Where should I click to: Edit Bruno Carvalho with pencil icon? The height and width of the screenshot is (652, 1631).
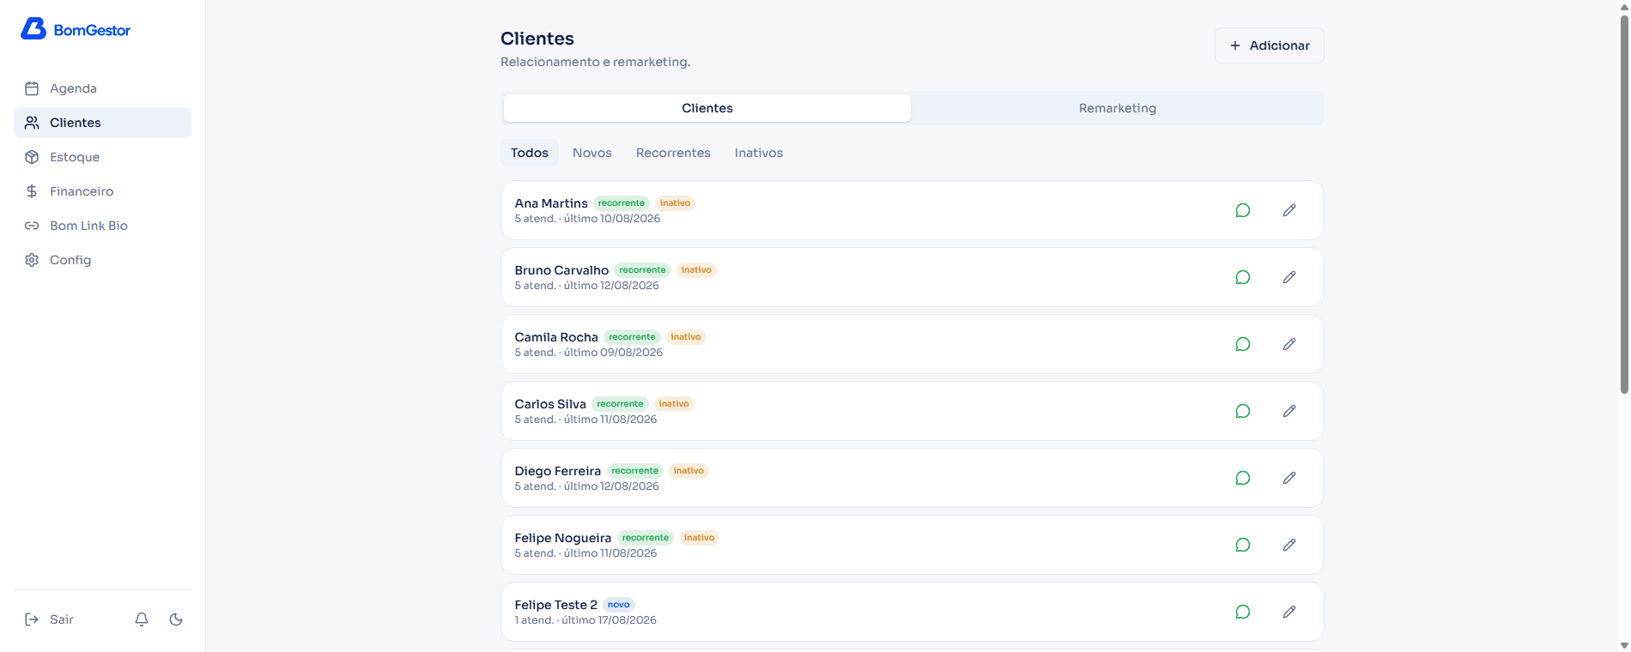pyautogui.click(x=1289, y=277)
